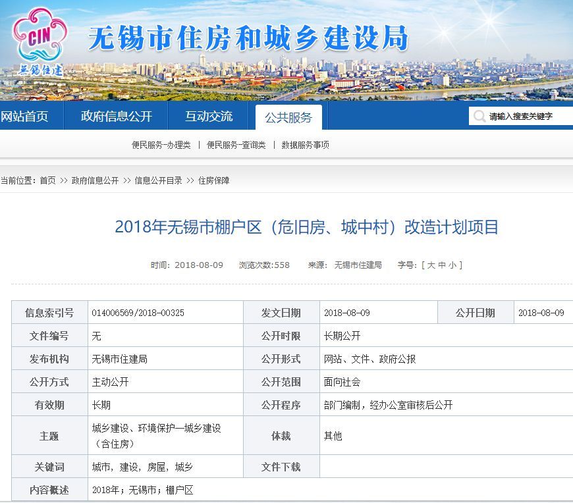Click the 关键词 label cell

tap(49, 467)
